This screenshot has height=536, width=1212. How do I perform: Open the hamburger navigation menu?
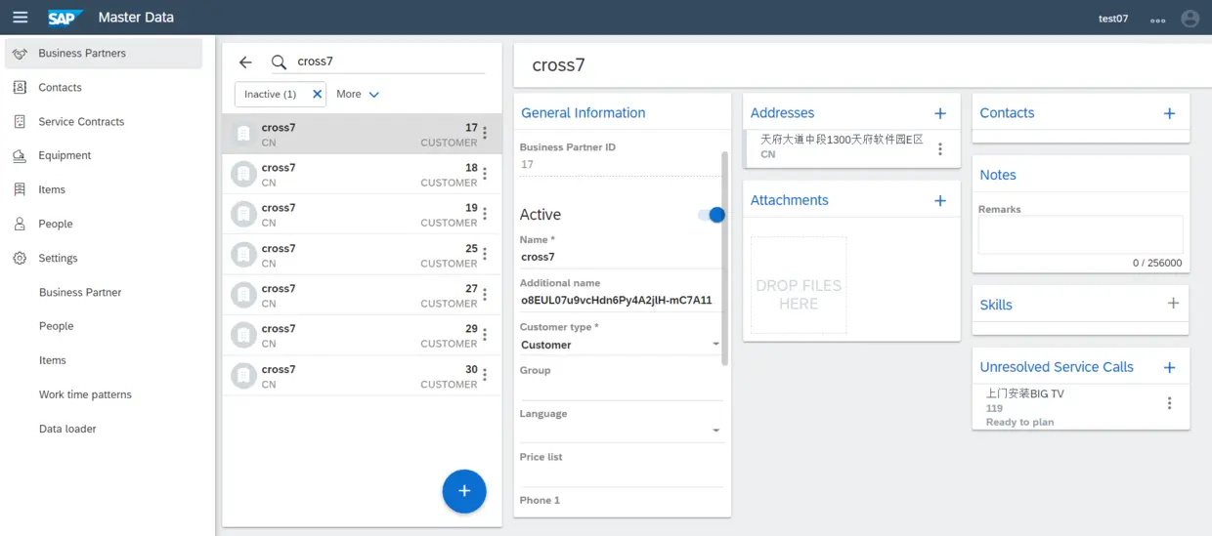(x=20, y=18)
